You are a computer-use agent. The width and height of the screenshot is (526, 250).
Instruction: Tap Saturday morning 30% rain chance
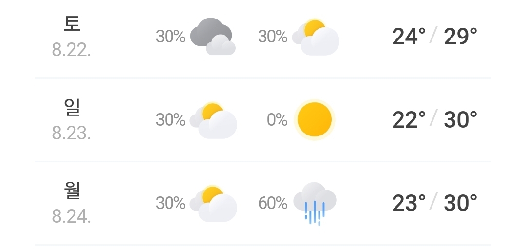point(170,36)
